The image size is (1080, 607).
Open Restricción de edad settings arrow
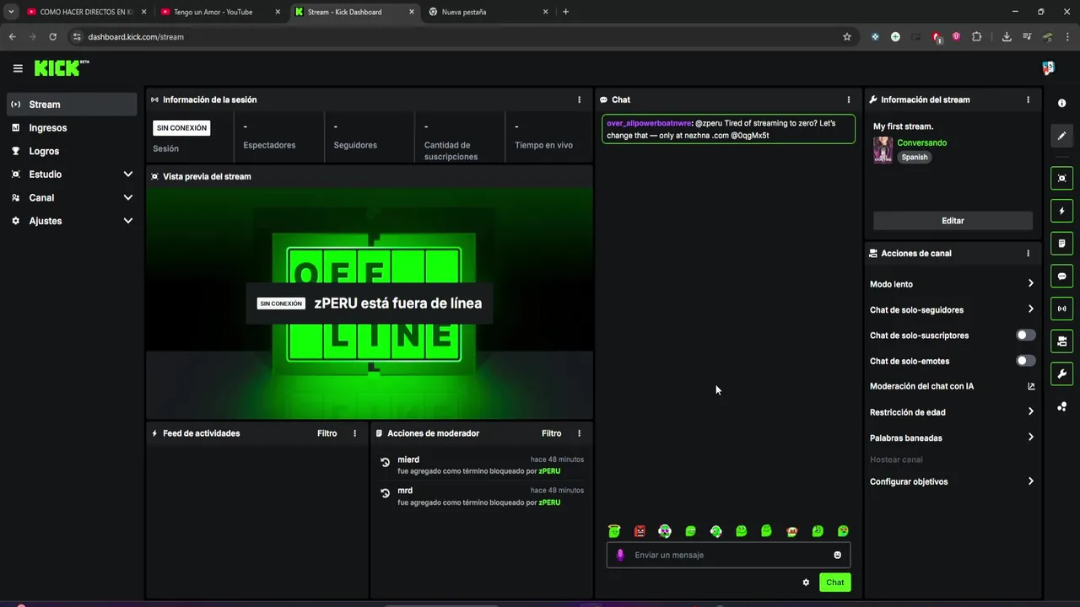1030,412
